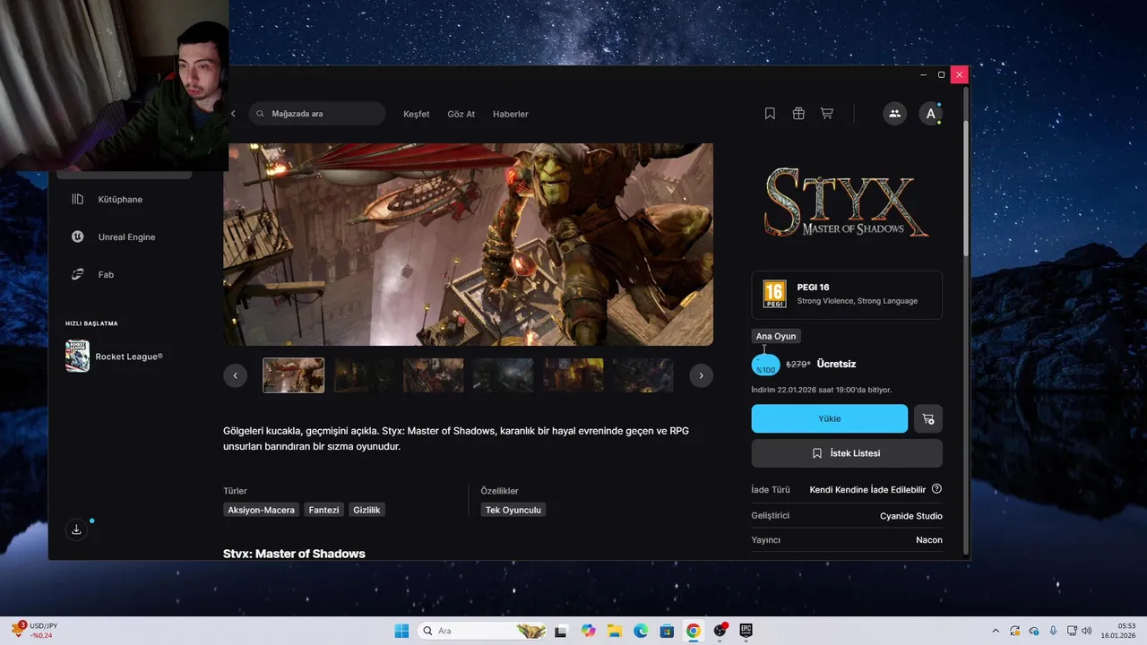This screenshot has width=1147, height=645.
Task: Open the Windows Start menu
Action: click(401, 631)
